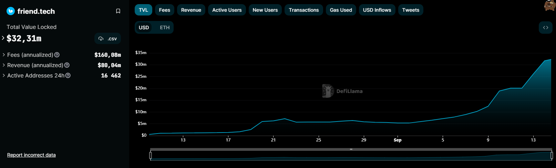Expand the Total Value Locked breakdown
This screenshot has width=556, height=168.
coord(3,38)
